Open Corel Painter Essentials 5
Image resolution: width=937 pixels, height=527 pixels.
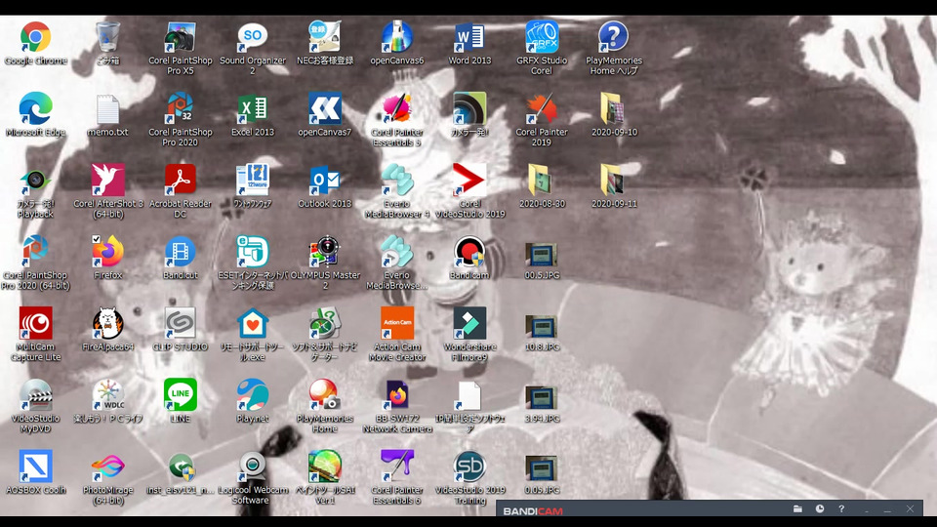pyautogui.click(x=397, y=108)
